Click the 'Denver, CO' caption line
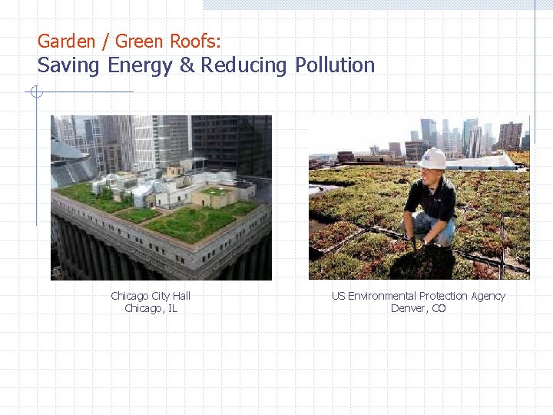Viewport: 553px width, 415px height. click(419, 308)
